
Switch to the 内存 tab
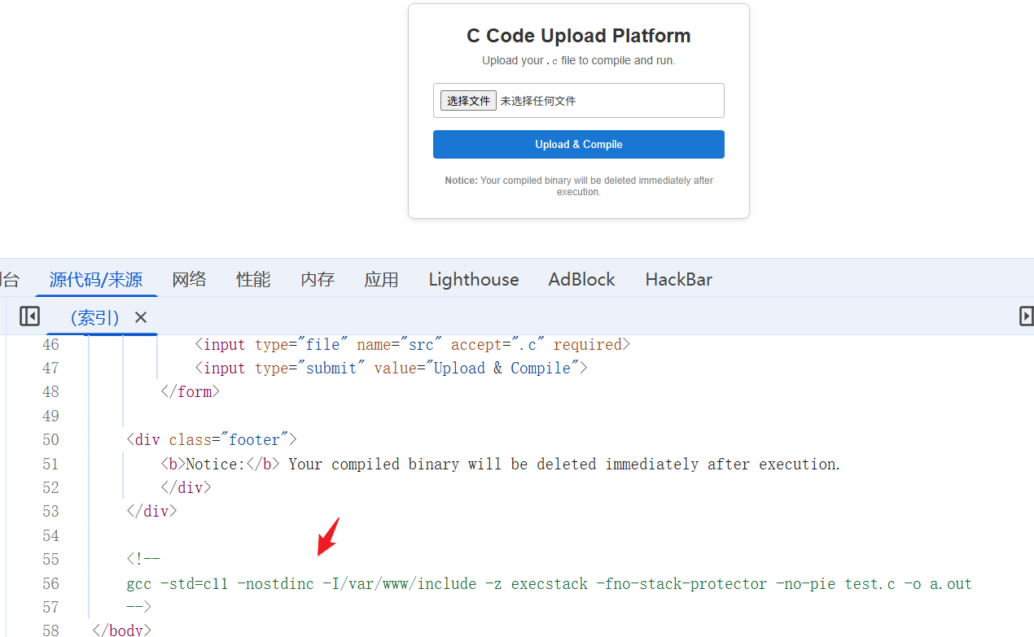click(317, 280)
